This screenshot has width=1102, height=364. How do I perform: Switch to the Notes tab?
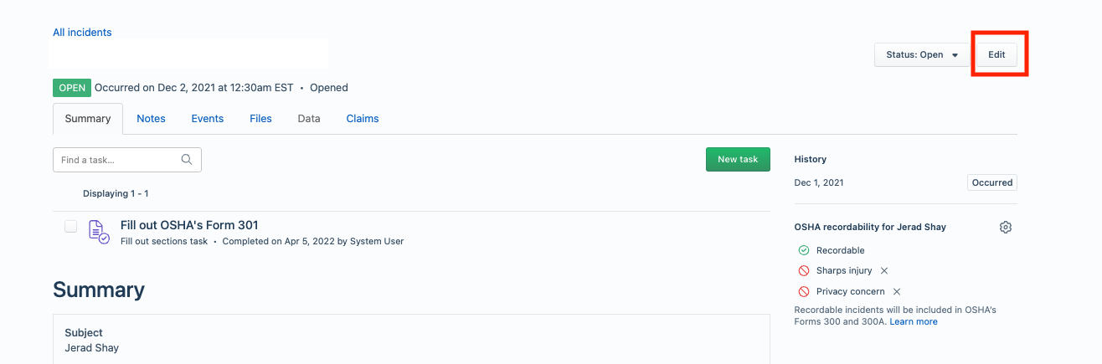pos(151,119)
